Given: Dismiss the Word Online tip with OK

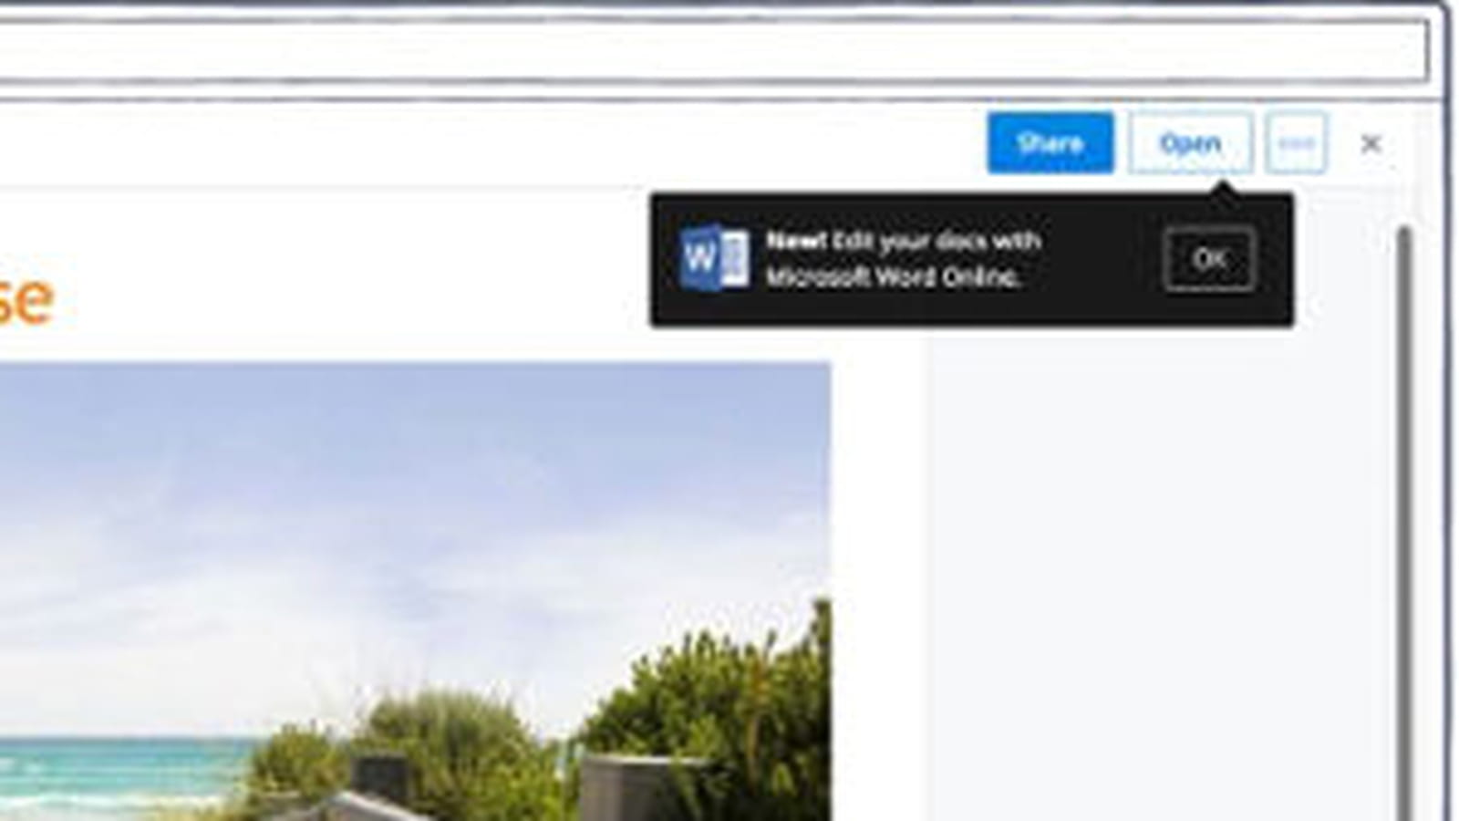Looking at the screenshot, I should (1209, 260).
